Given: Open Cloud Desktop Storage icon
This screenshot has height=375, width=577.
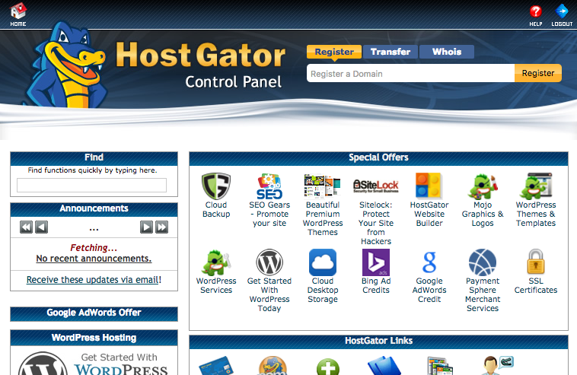Looking at the screenshot, I should pos(323,262).
